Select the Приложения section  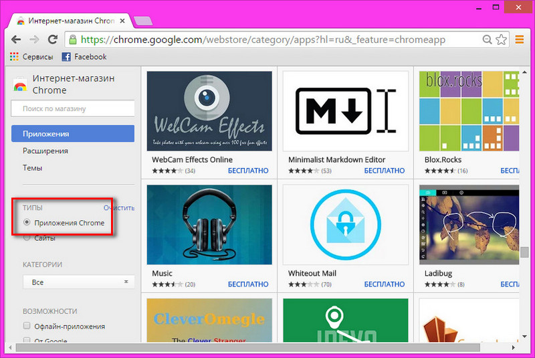73,133
